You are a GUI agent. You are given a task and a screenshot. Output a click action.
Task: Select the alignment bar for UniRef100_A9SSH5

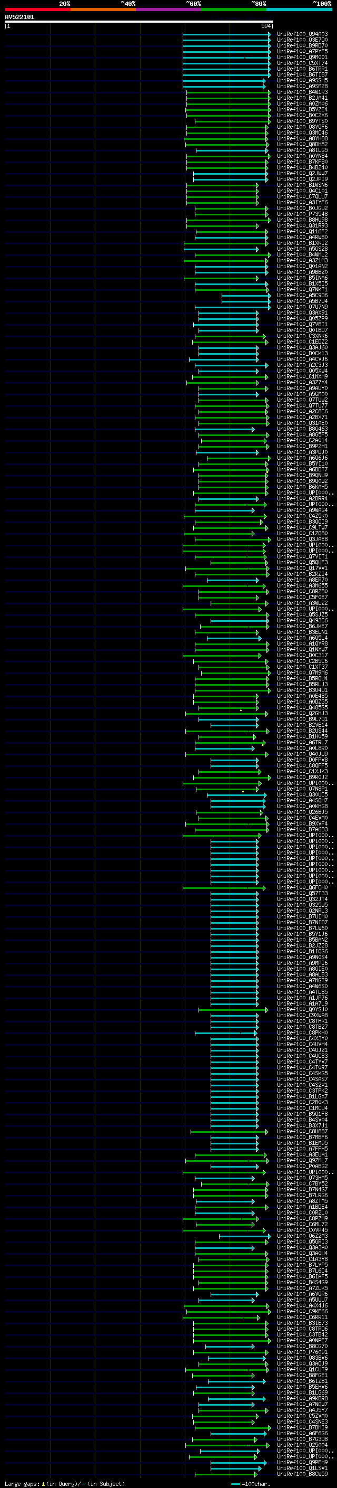(x=225, y=80)
